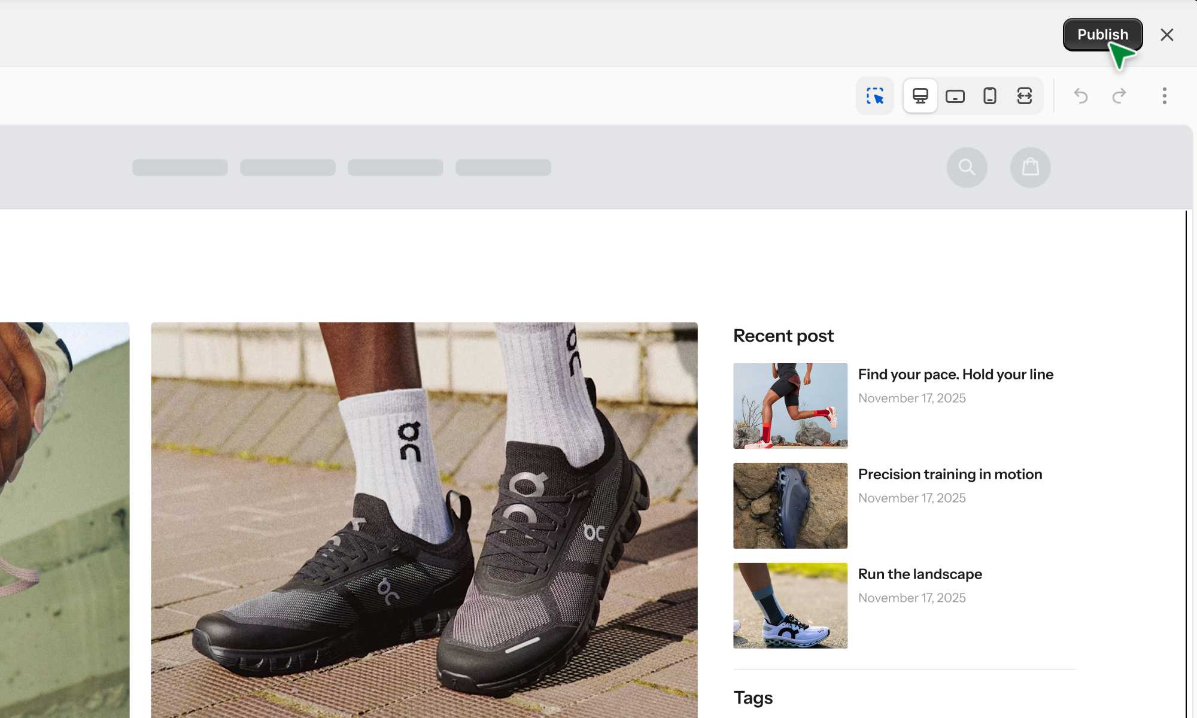Open 'Precision training in motion' post

click(950, 474)
